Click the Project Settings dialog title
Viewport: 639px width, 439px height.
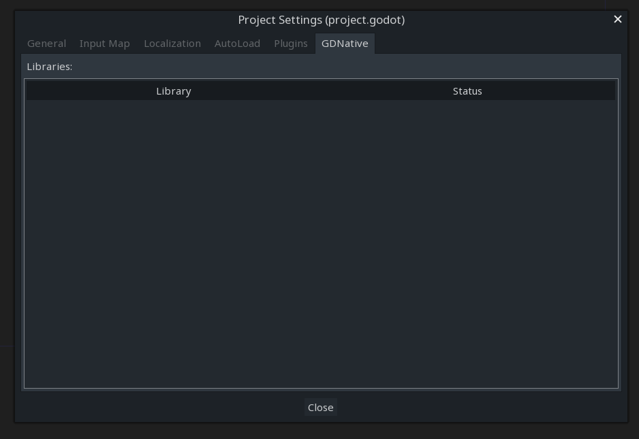321,20
